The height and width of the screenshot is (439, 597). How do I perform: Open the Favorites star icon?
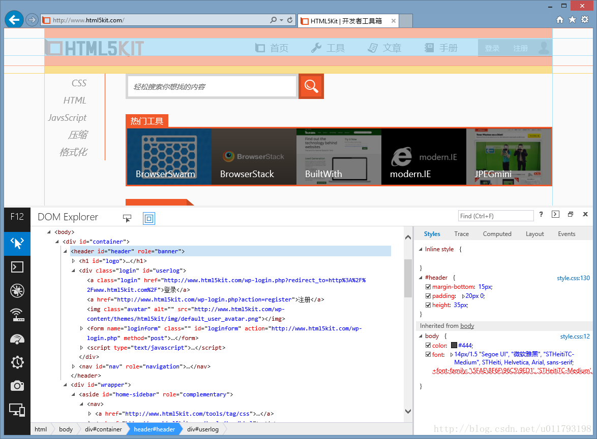(572, 19)
